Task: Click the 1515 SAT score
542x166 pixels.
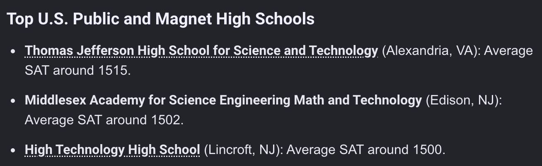Action: pyautogui.click(x=112, y=71)
